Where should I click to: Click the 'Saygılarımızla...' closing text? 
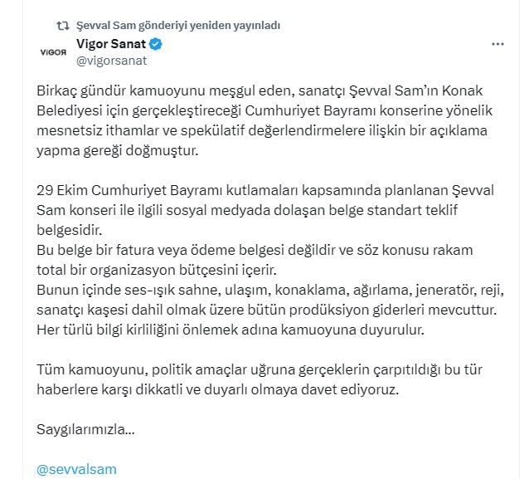point(85,429)
